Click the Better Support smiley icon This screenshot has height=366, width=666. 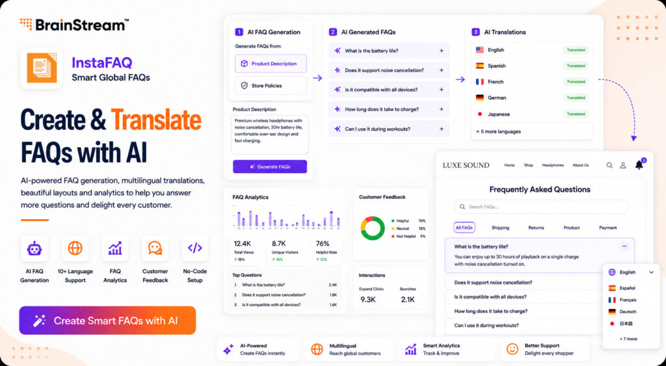513,349
